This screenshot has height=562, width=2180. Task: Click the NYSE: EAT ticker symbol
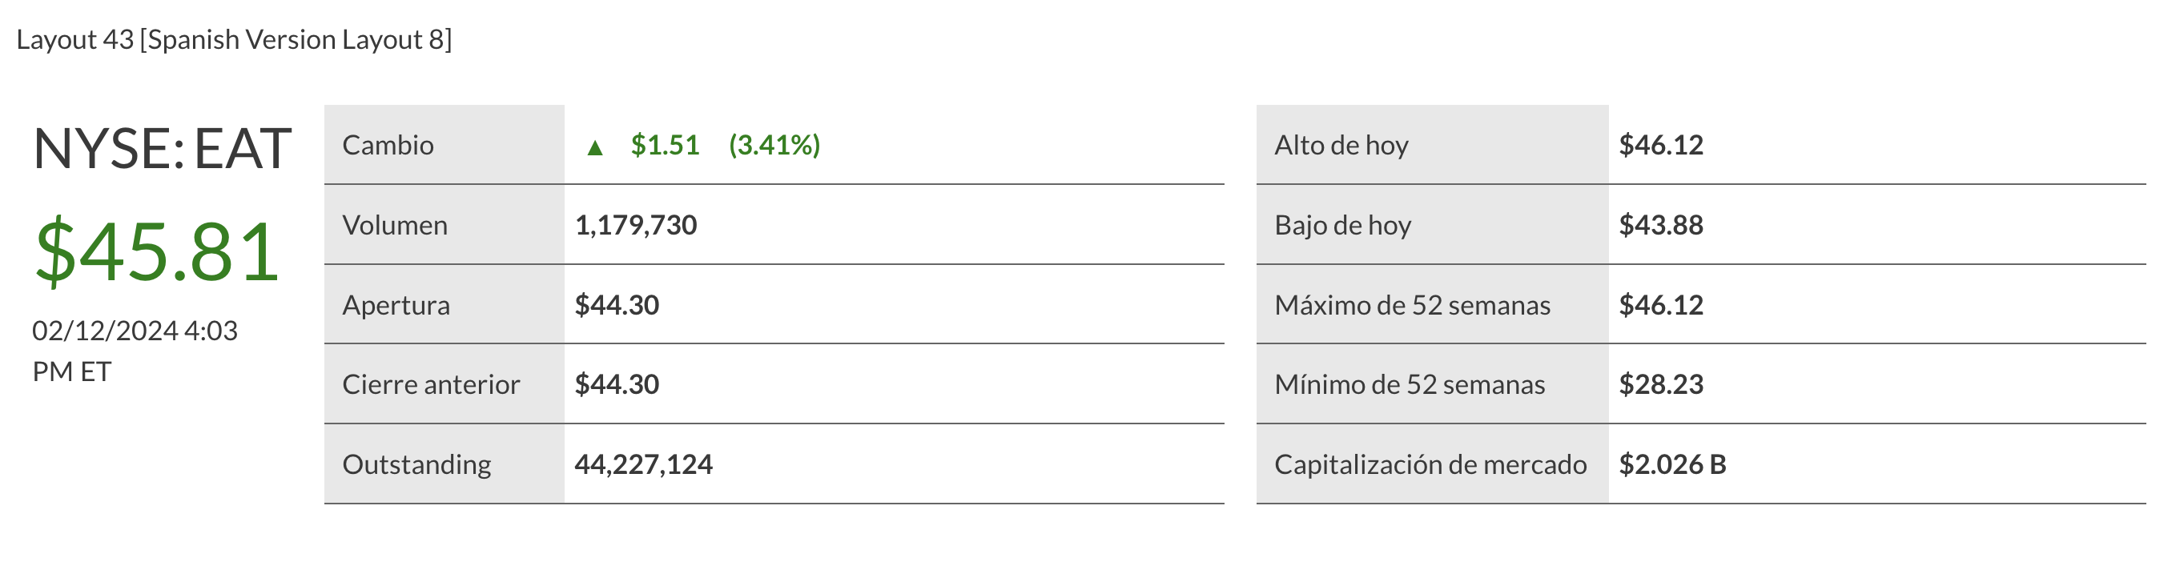[163, 149]
